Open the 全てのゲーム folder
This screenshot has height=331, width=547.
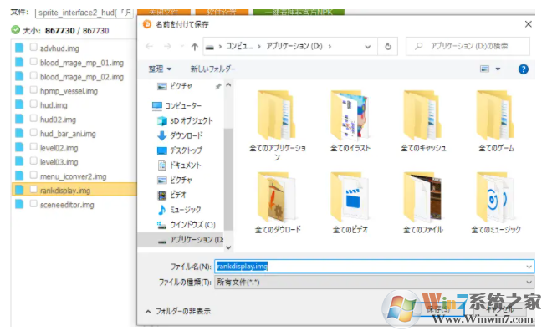(x=496, y=121)
